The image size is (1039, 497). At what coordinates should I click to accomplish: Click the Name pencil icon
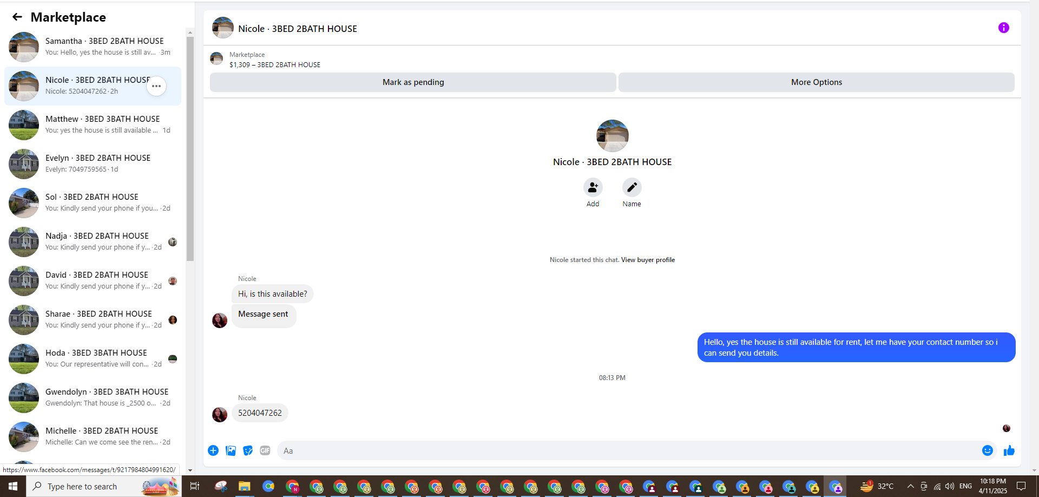pos(632,187)
